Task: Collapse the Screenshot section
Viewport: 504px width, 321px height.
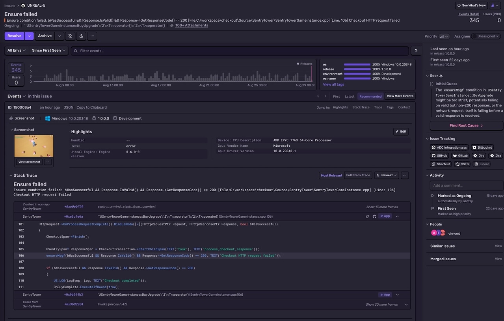Action: [x=11, y=130]
